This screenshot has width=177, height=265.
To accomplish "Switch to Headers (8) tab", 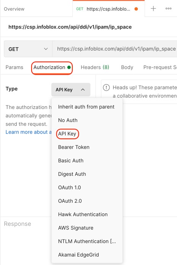I will (x=95, y=67).
